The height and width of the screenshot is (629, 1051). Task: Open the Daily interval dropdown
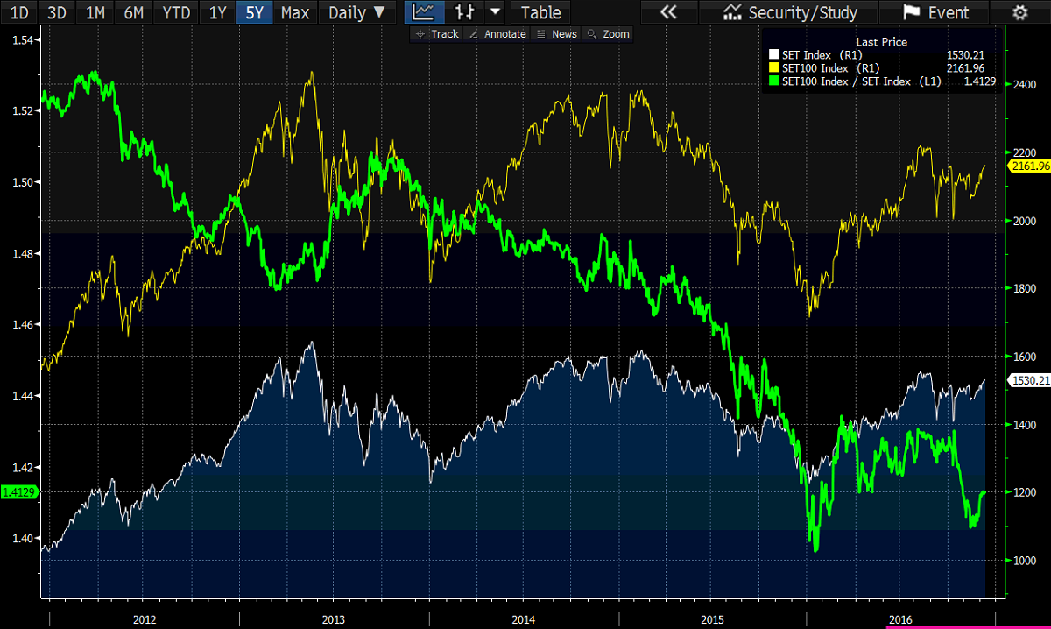pyautogui.click(x=355, y=12)
